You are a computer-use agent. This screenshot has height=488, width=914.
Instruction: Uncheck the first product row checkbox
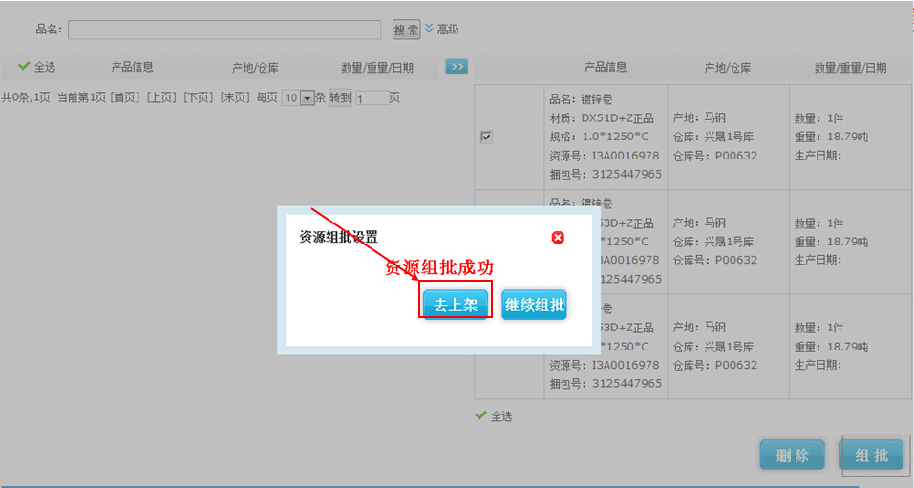click(x=486, y=137)
